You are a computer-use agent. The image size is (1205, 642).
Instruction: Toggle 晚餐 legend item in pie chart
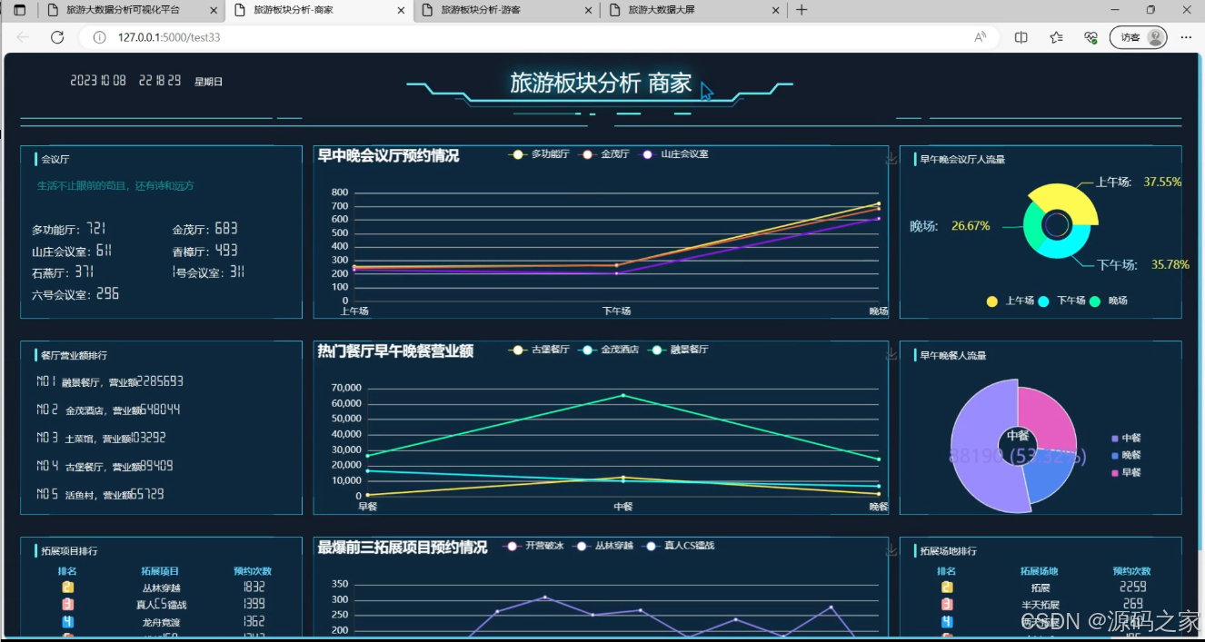click(1126, 455)
